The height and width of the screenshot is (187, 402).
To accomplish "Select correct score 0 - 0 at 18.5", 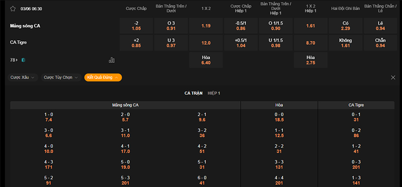I will [279, 117].
